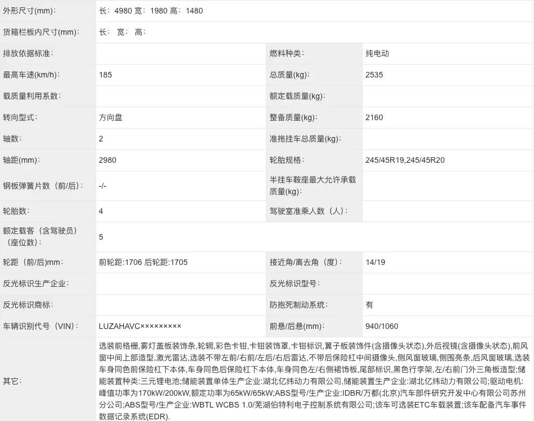
Task: Click the 钢板弹簧片数 value -/-
Action: point(102,186)
